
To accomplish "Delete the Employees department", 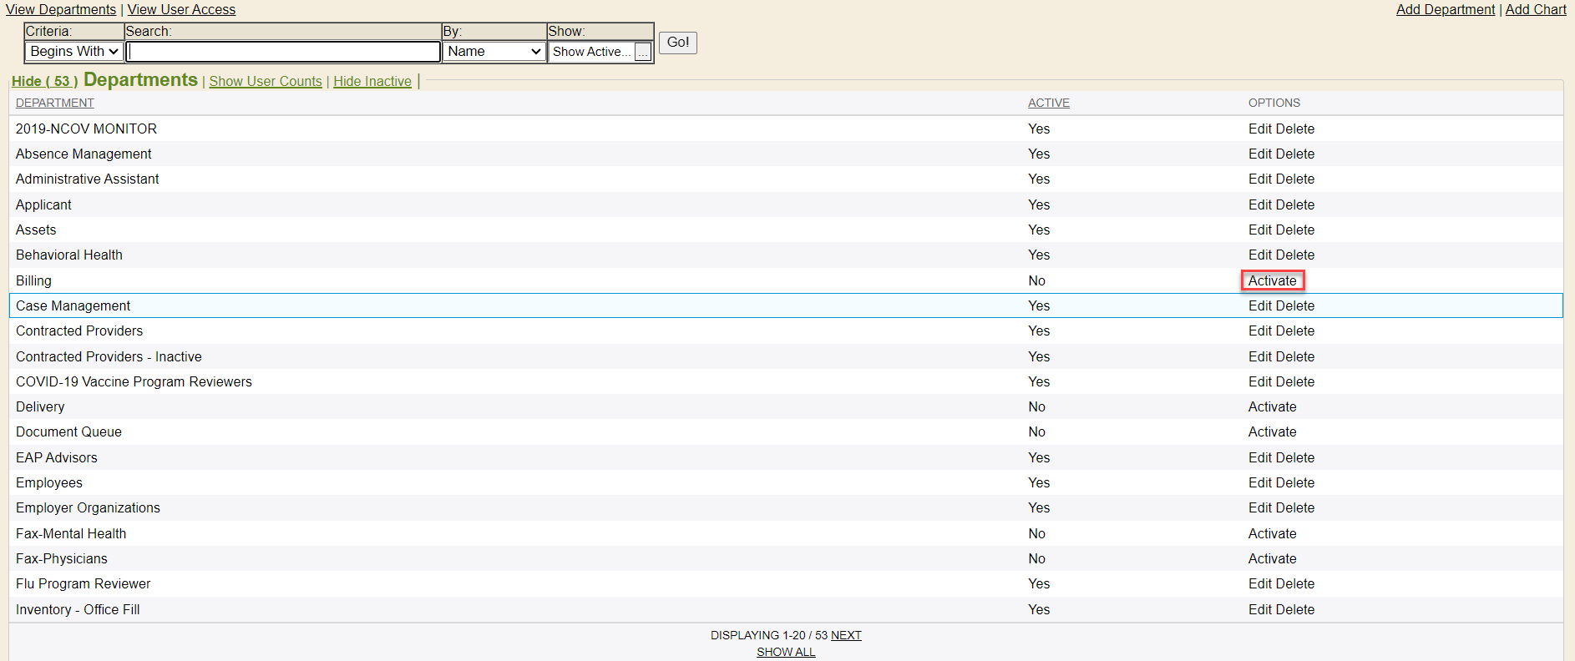I will point(1294,482).
